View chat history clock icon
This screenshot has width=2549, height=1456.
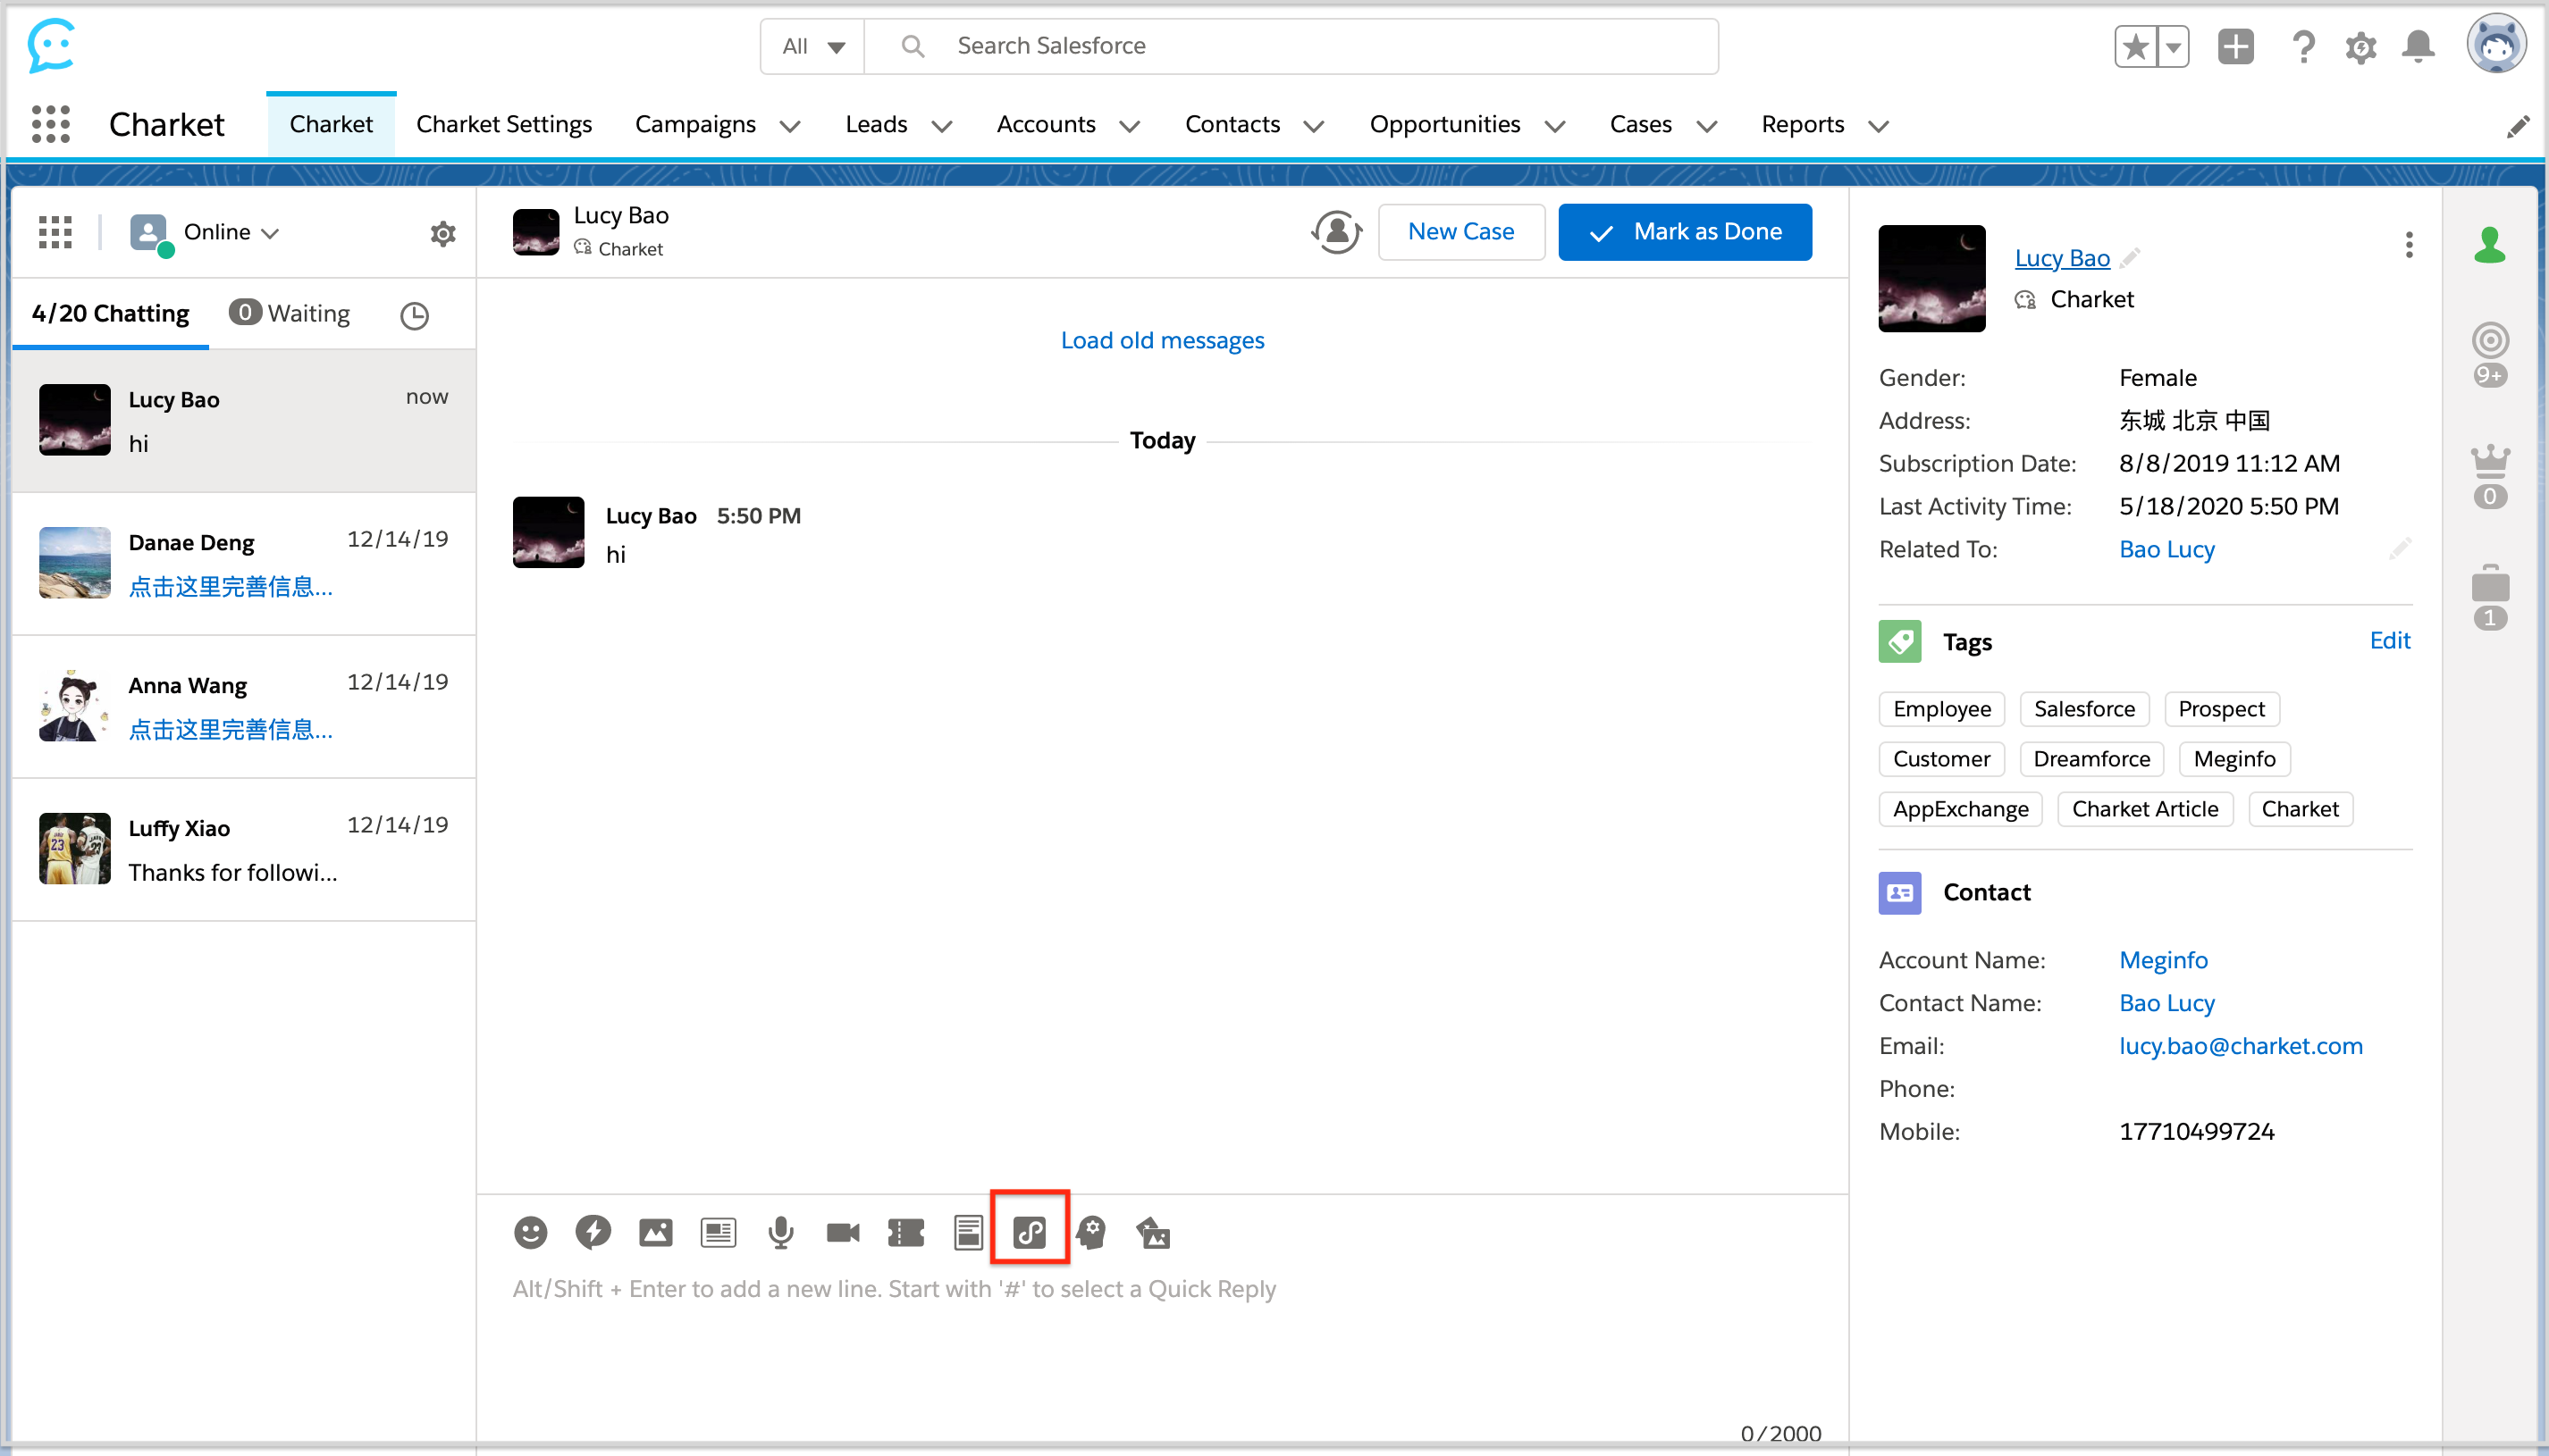coord(414,316)
